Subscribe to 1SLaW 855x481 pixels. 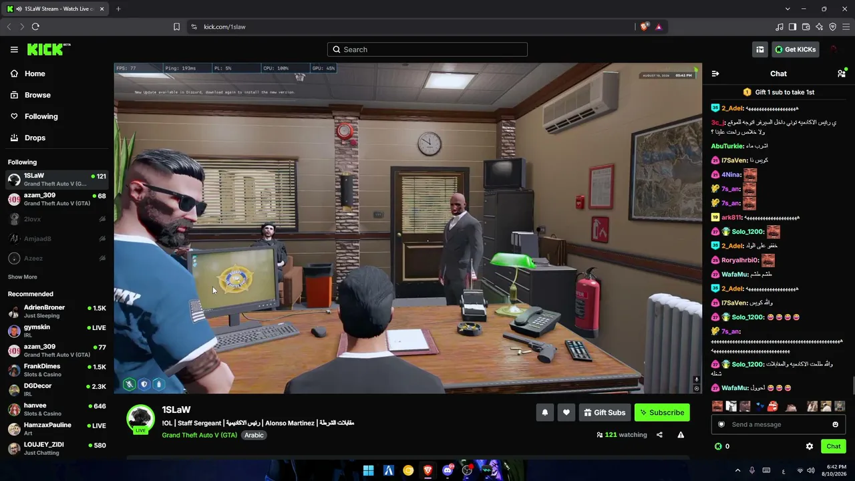pyautogui.click(x=662, y=413)
